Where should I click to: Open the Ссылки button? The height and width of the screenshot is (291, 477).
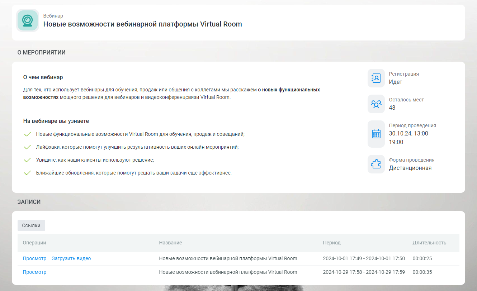pyautogui.click(x=31, y=225)
